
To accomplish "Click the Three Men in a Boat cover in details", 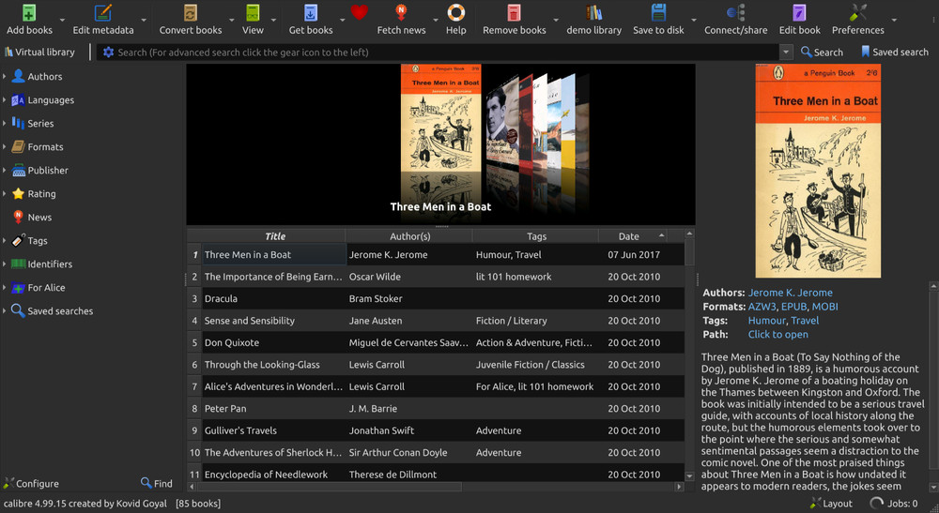I will coord(818,171).
